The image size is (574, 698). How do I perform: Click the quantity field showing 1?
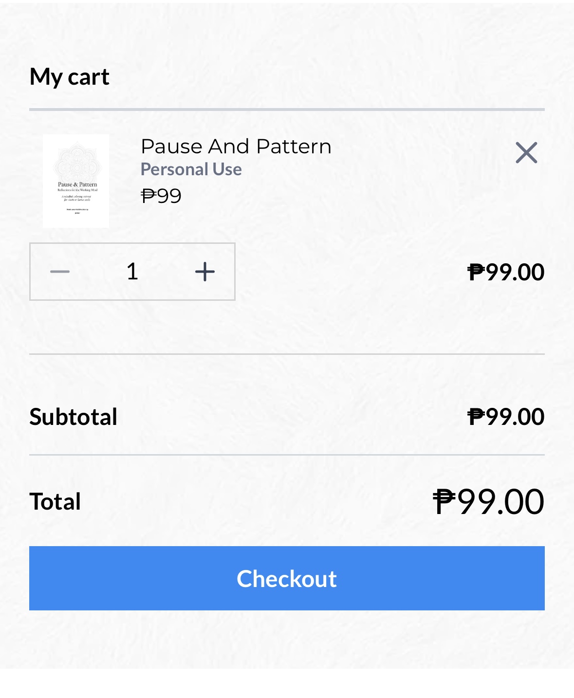pyautogui.click(x=132, y=272)
